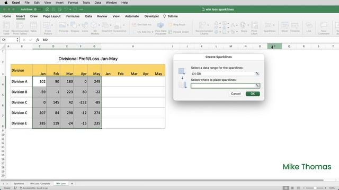Expand the Sparklines dropdown
This screenshot has width=339, height=190.
tap(273, 25)
